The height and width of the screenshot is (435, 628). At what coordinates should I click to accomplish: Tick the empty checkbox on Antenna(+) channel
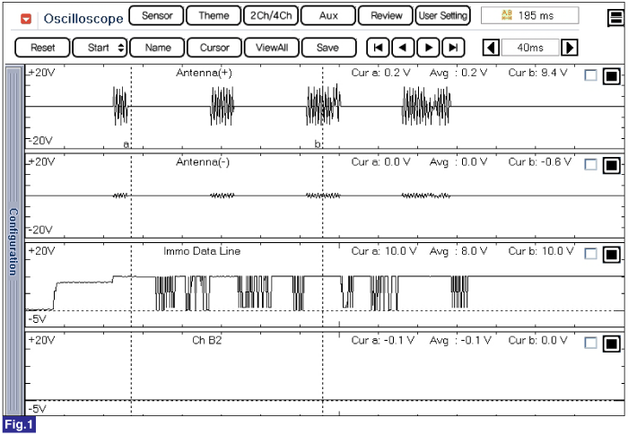pos(590,75)
